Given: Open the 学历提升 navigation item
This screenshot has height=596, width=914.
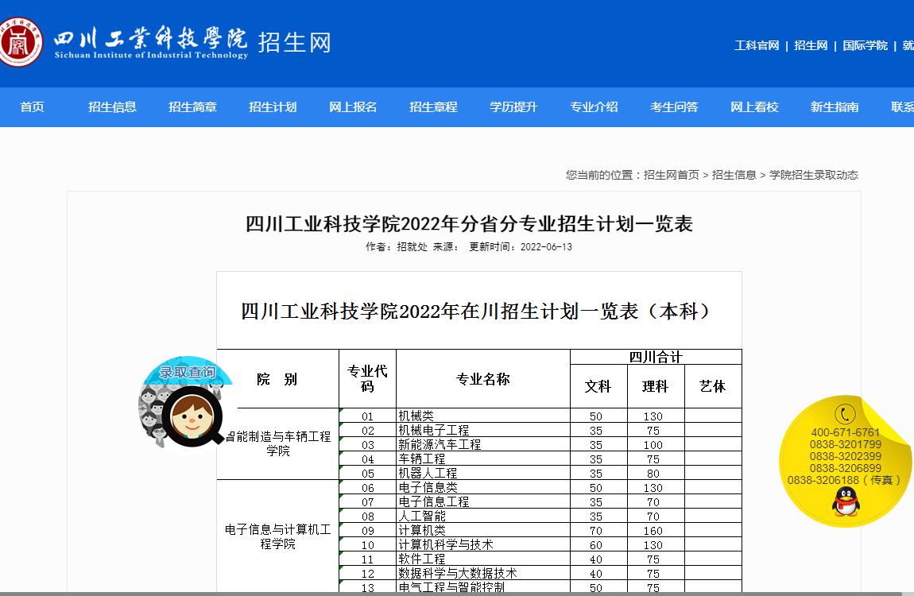Looking at the screenshot, I should [513, 107].
